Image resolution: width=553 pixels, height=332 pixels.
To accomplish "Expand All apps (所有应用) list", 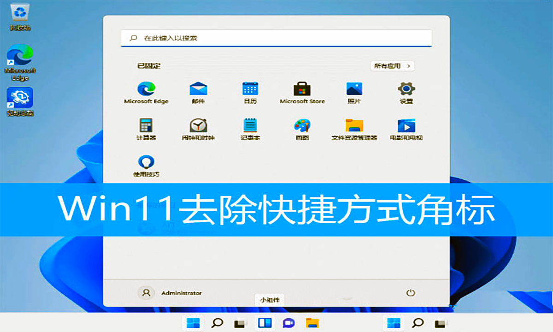I will point(392,66).
